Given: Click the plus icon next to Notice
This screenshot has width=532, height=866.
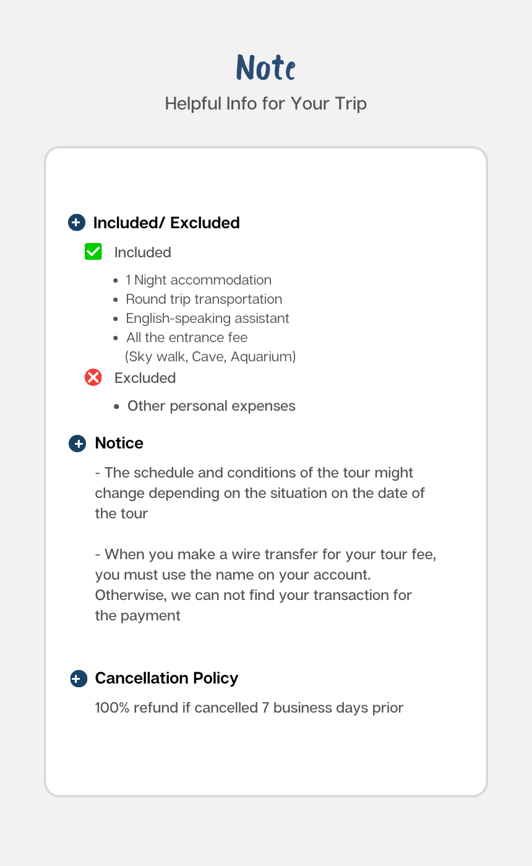Looking at the screenshot, I should 77,444.
